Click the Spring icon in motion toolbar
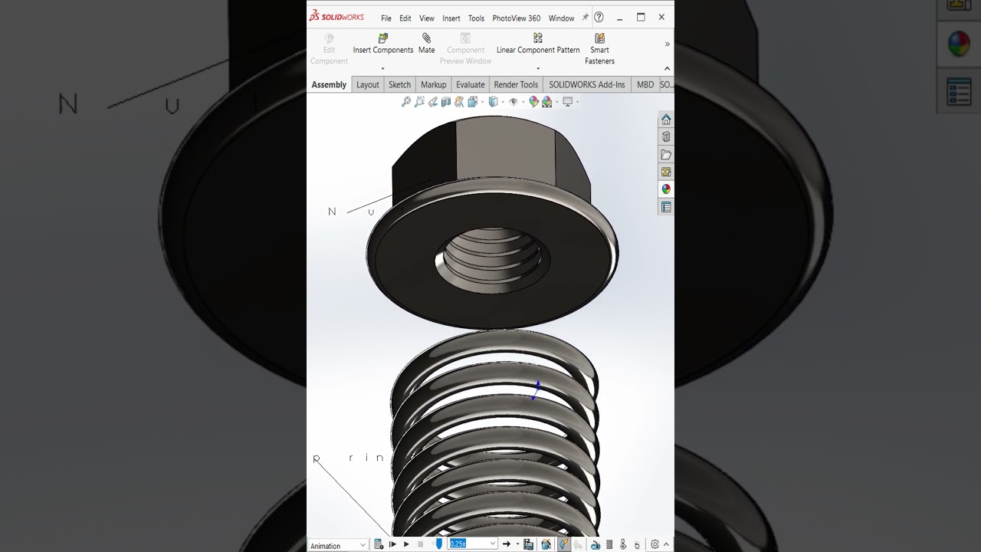 pyautogui.click(x=609, y=544)
